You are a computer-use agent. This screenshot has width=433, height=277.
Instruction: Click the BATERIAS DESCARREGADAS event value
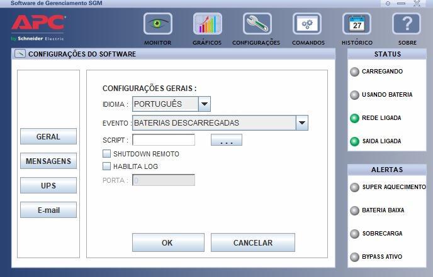[186, 122]
